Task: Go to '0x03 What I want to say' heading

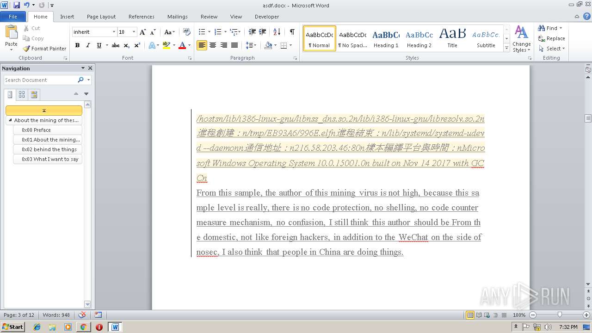Action: coord(48,159)
